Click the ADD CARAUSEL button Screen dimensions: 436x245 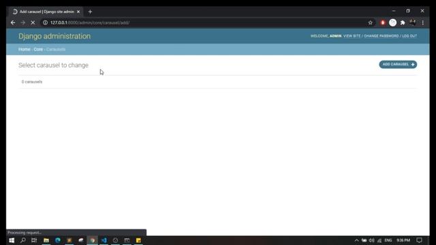[x=398, y=65]
